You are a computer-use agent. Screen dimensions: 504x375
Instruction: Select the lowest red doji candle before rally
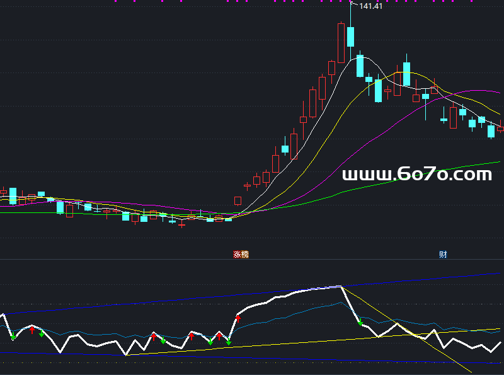point(182,224)
